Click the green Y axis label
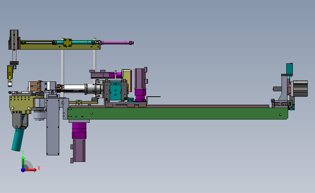This screenshot has height=193, width=315. (x=23, y=152)
